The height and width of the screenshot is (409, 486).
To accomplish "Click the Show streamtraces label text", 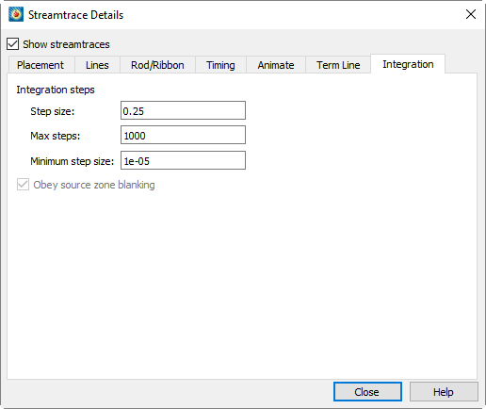I will 66,44.
